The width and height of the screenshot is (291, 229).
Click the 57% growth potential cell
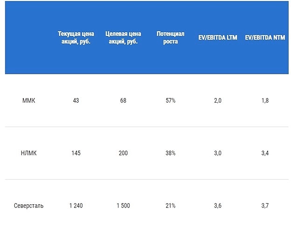coord(171,101)
